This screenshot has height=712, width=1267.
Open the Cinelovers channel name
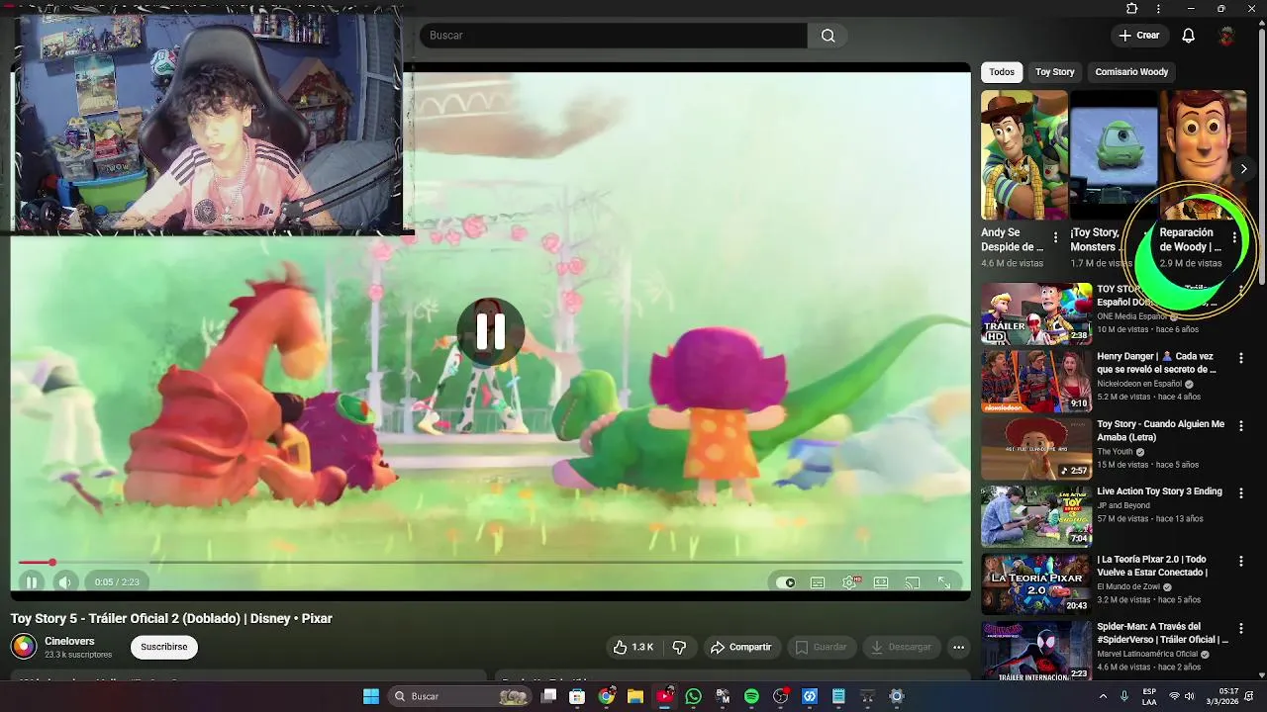69,642
